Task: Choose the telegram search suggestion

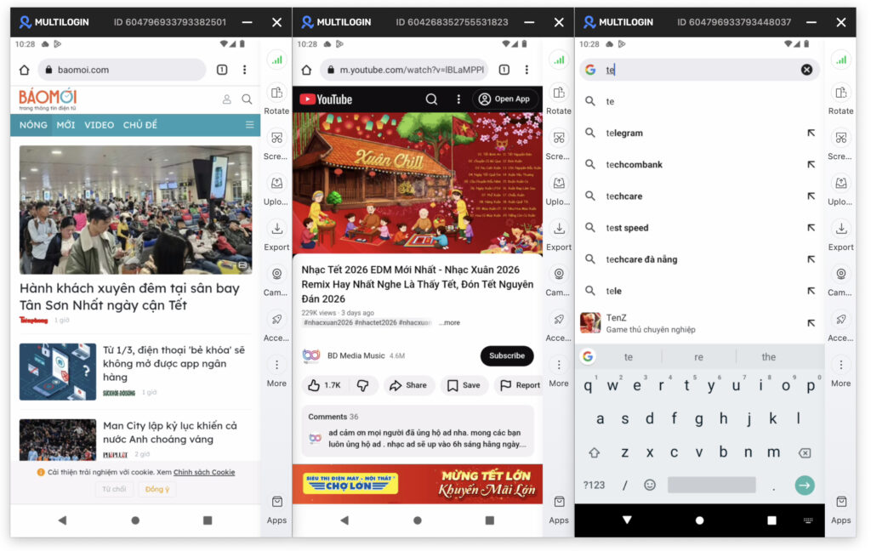Action: pyautogui.click(x=624, y=133)
